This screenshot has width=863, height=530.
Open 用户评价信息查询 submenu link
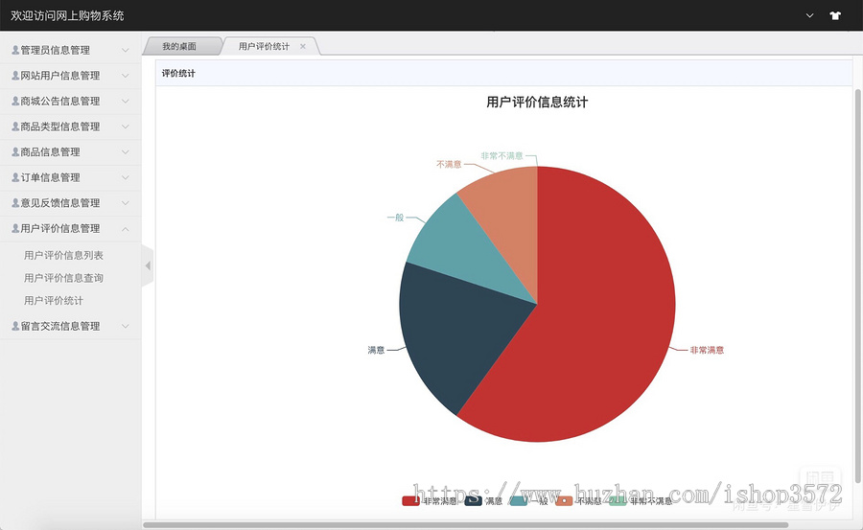click(x=63, y=278)
